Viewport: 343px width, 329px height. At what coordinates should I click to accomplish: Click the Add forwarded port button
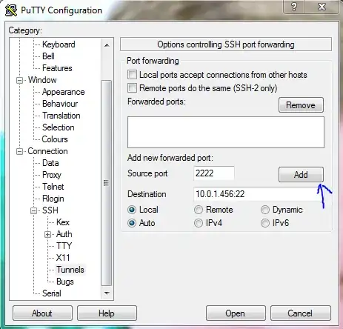tap(301, 175)
